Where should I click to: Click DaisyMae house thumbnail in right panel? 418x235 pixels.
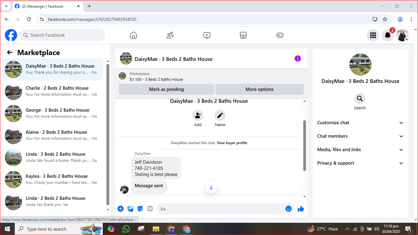(360, 65)
